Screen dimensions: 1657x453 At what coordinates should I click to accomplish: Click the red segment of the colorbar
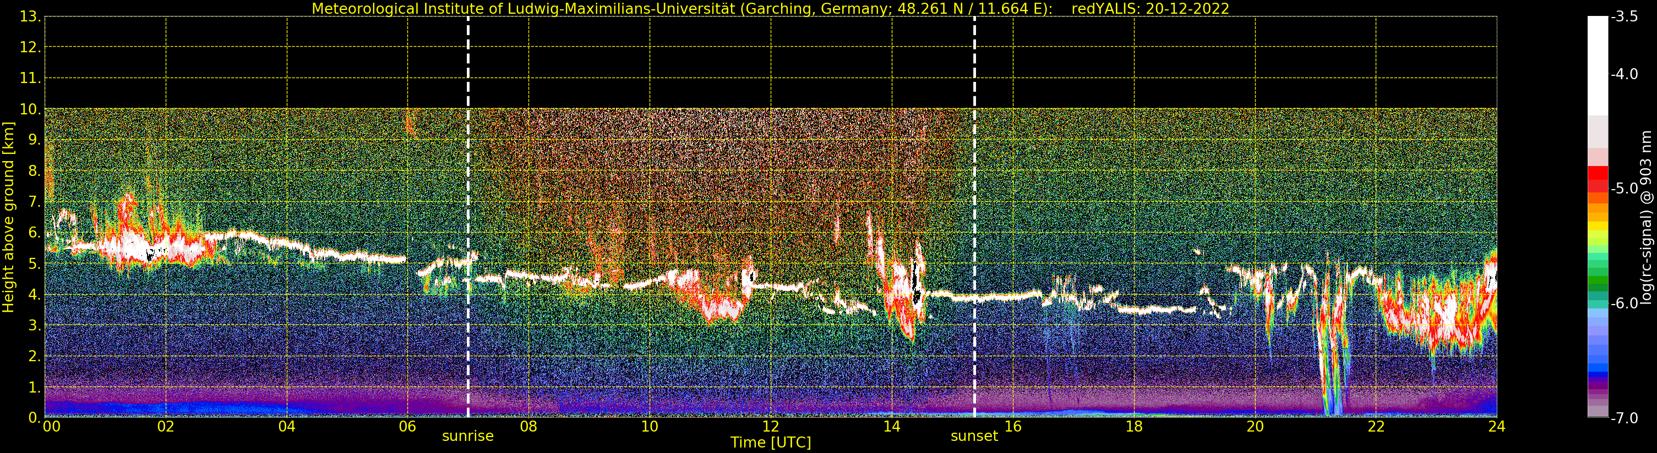tap(1598, 179)
